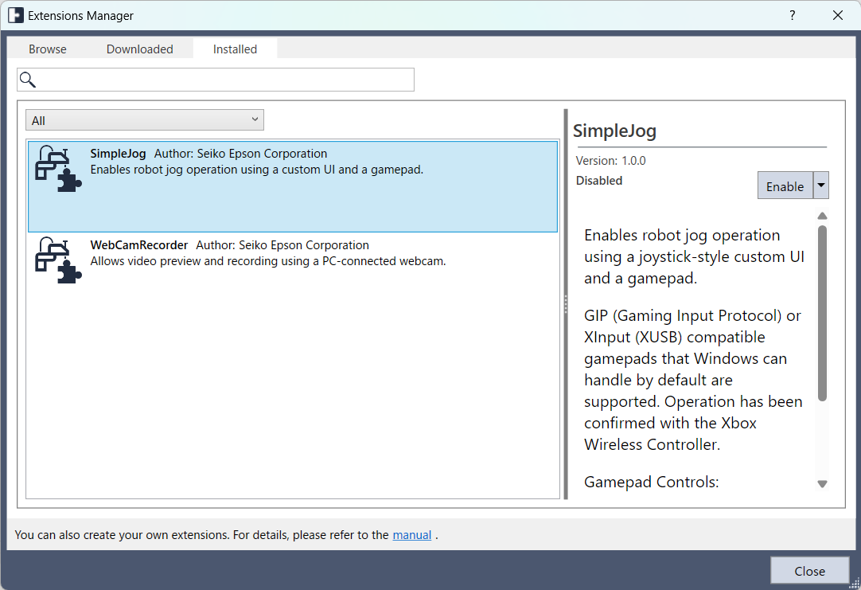Image resolution: width=861 pixels, height=590 pixels.
Task: Click inside the extension search field
Action: tap(223, 80)
